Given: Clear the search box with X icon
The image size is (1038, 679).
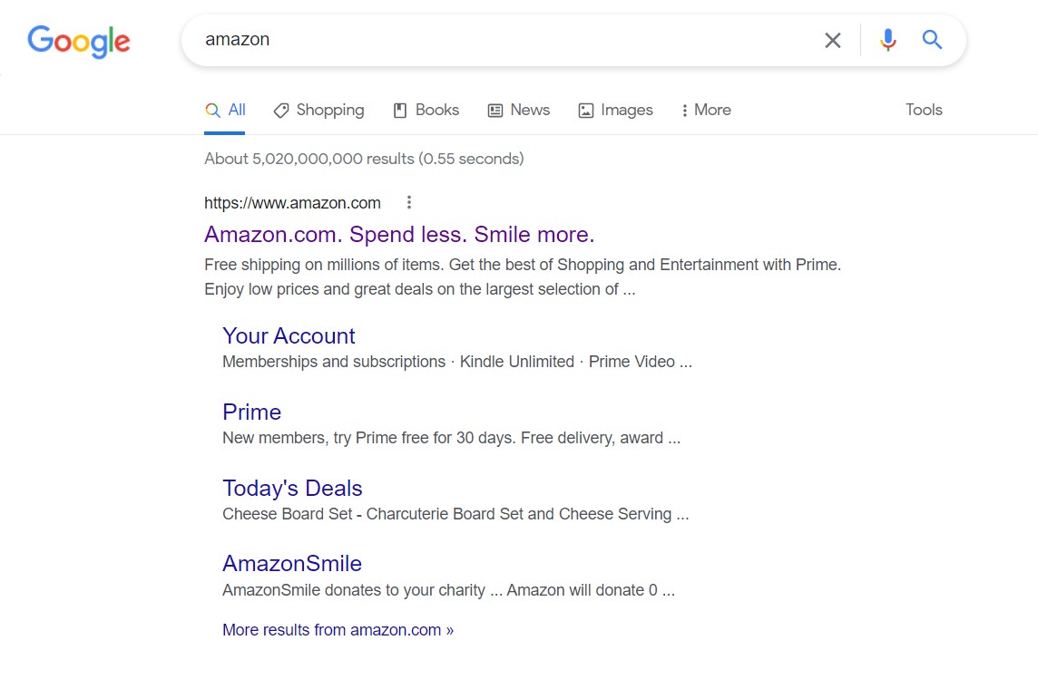Looking at the screenshot, I should click(833, 40).
